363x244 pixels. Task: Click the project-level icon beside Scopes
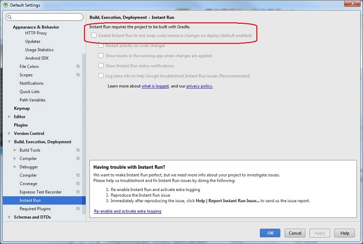tap(78, 75)
